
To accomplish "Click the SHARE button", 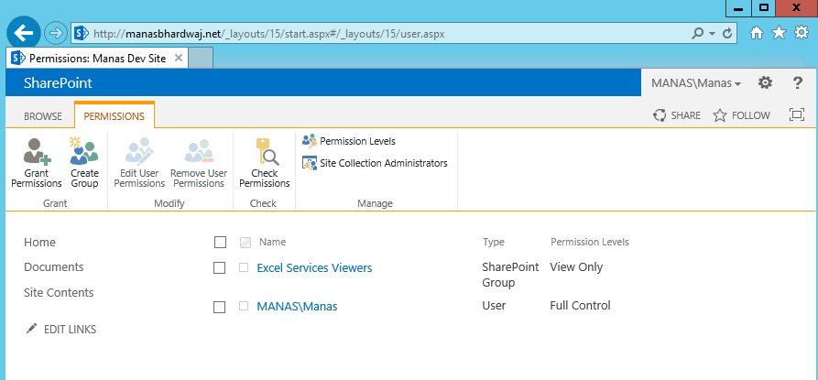I will point(677,115).
